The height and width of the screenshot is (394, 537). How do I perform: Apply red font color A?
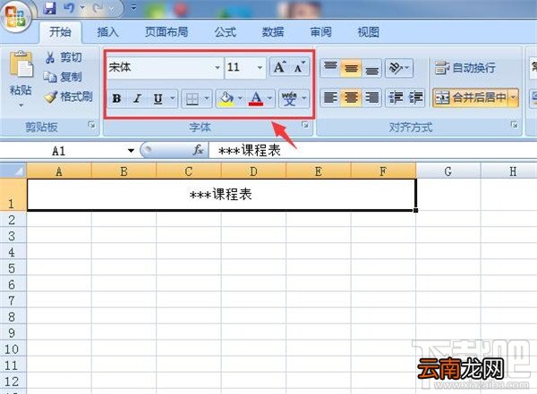click(256, 98)
